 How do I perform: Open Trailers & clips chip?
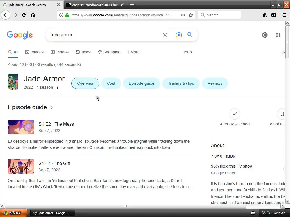(x=181, y=83)
